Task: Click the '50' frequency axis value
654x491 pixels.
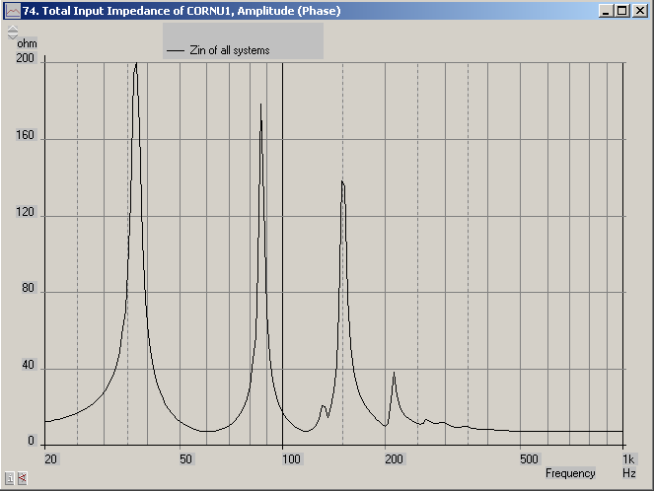Action: click(x=185, y=459)
